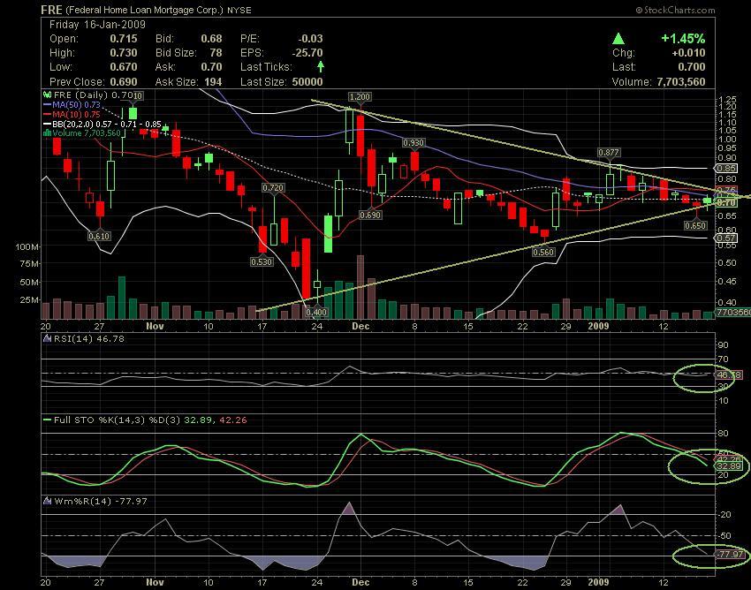Click the +1.45% percent change
The image size is (751, 590).
pos(683,39)
